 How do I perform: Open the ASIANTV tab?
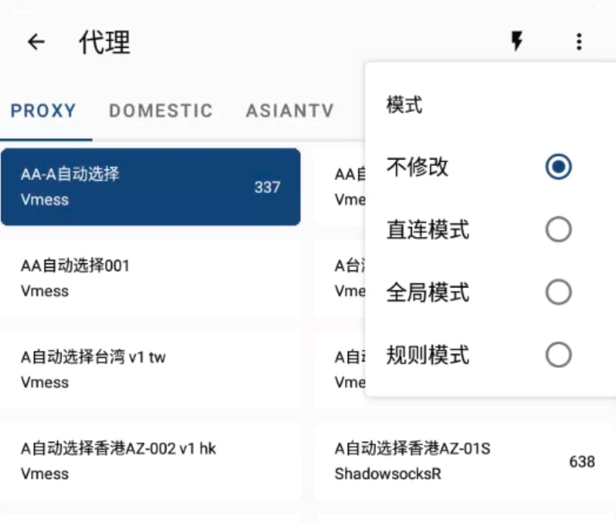[290, 111]
